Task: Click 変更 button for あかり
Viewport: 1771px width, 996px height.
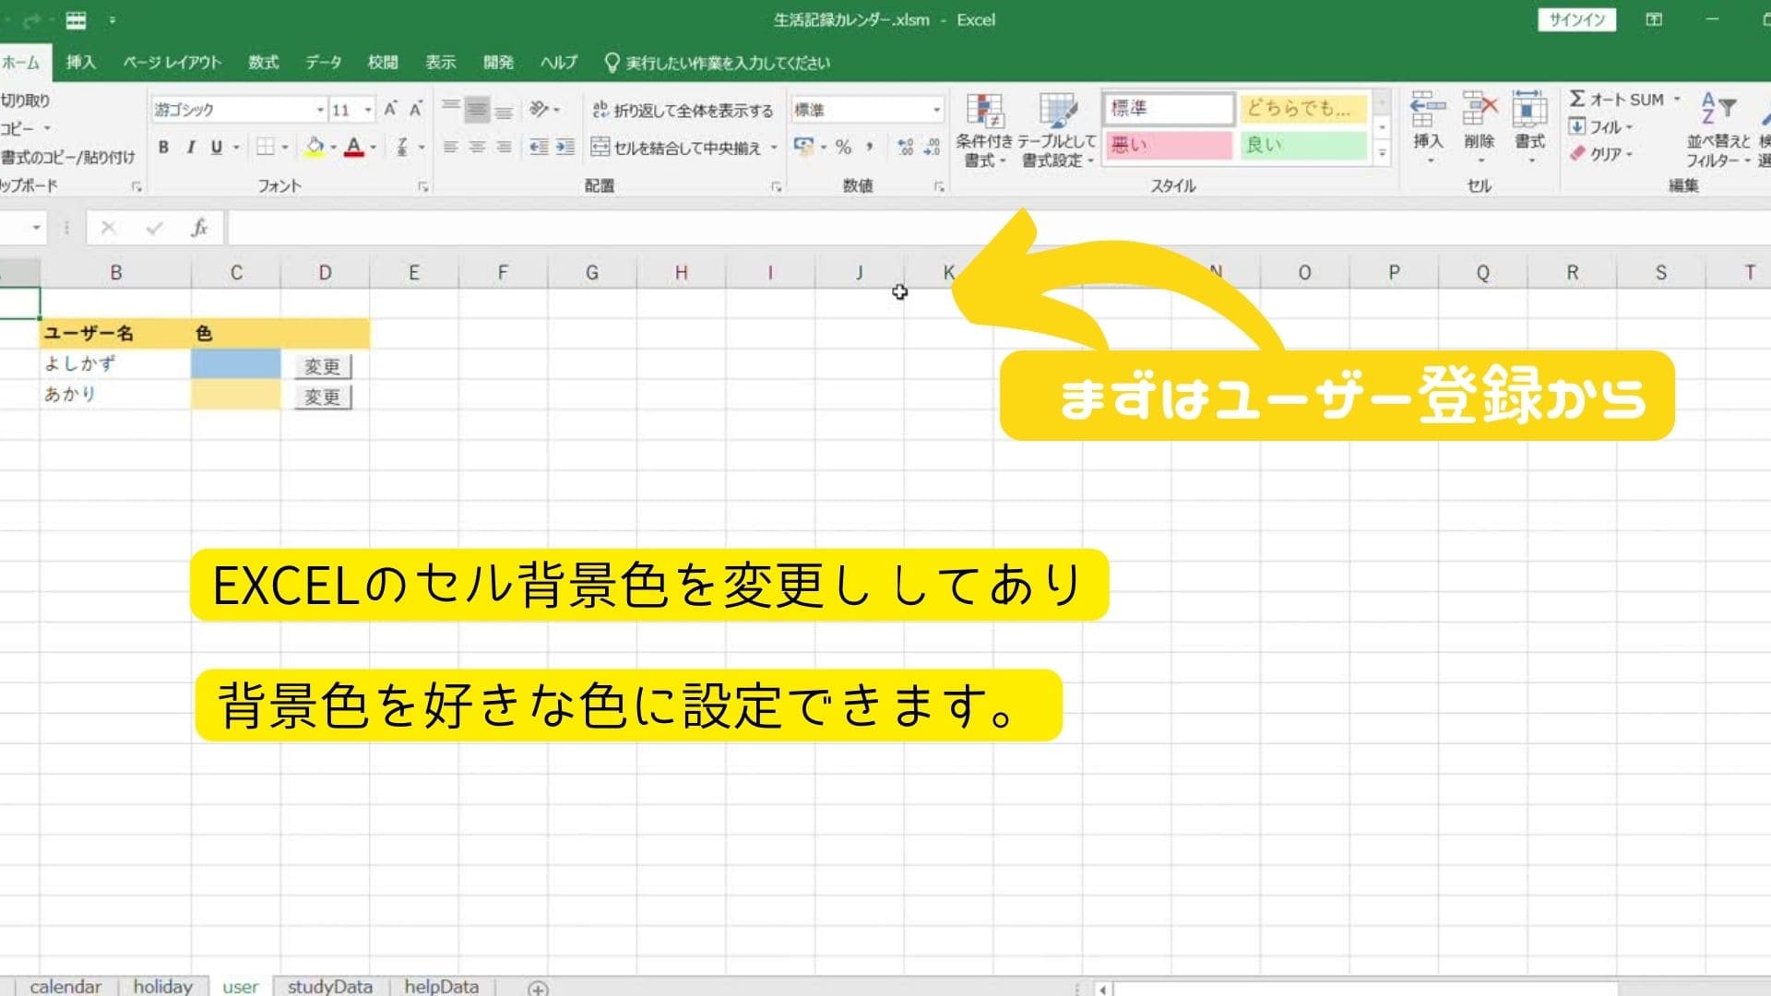Action: 322,397
